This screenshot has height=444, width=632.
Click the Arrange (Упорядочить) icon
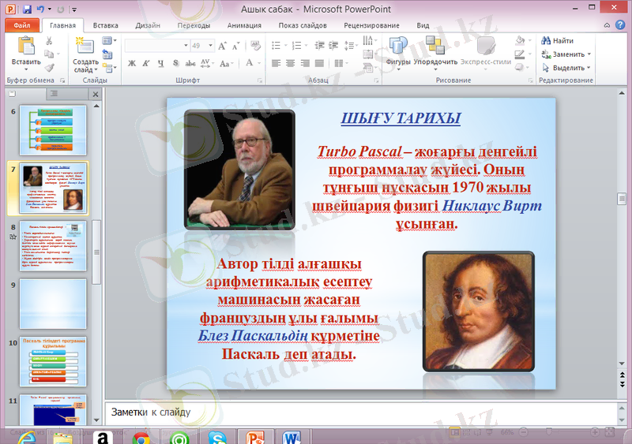(x=434, y=47)
